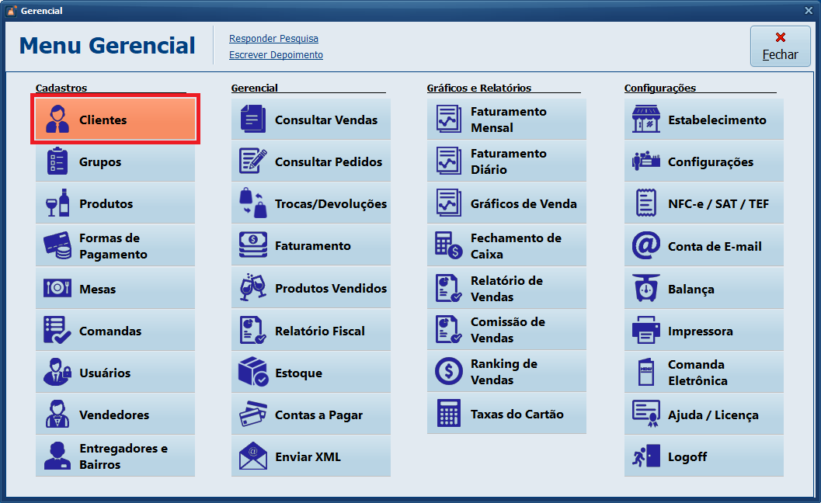Open Consultar Vendas

coord(311,120)
